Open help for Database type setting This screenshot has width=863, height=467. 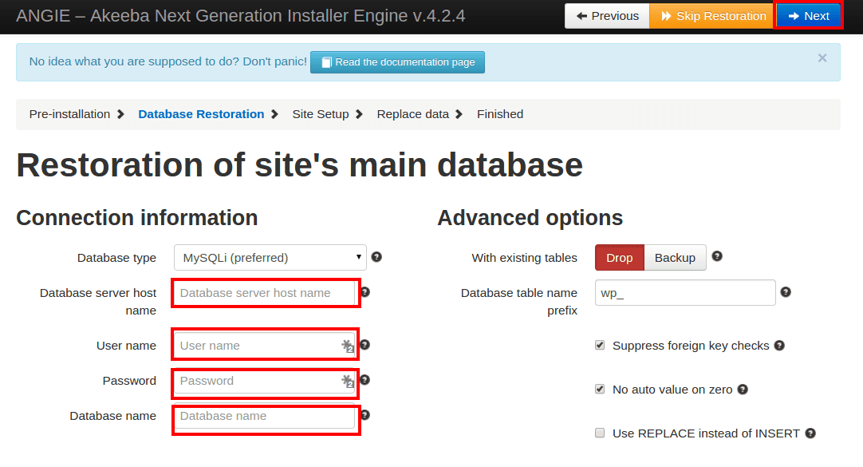tap(376, 257)
